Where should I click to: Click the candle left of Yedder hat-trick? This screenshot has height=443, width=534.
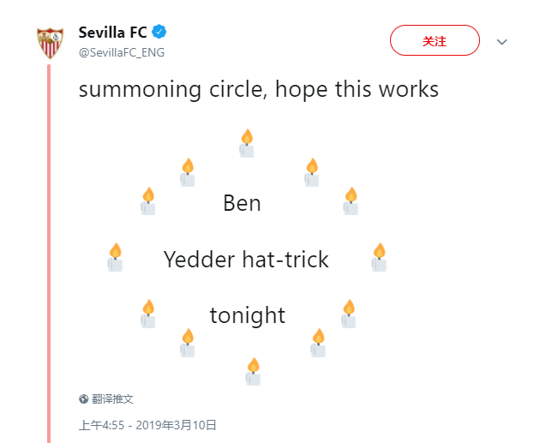pos(115,257)
